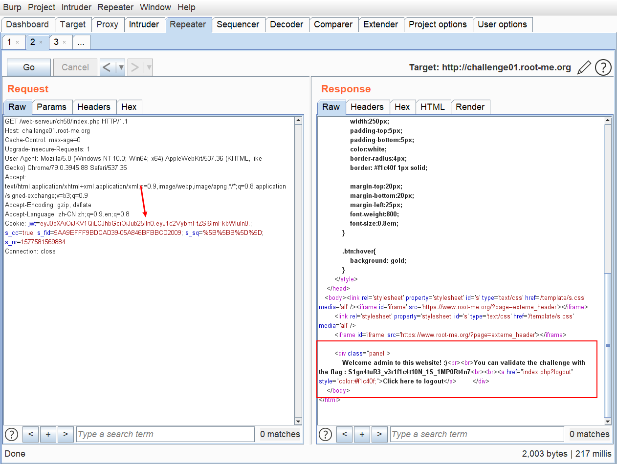
Task: Select Repeater sub-tab 3
Action: coord(56,42)
